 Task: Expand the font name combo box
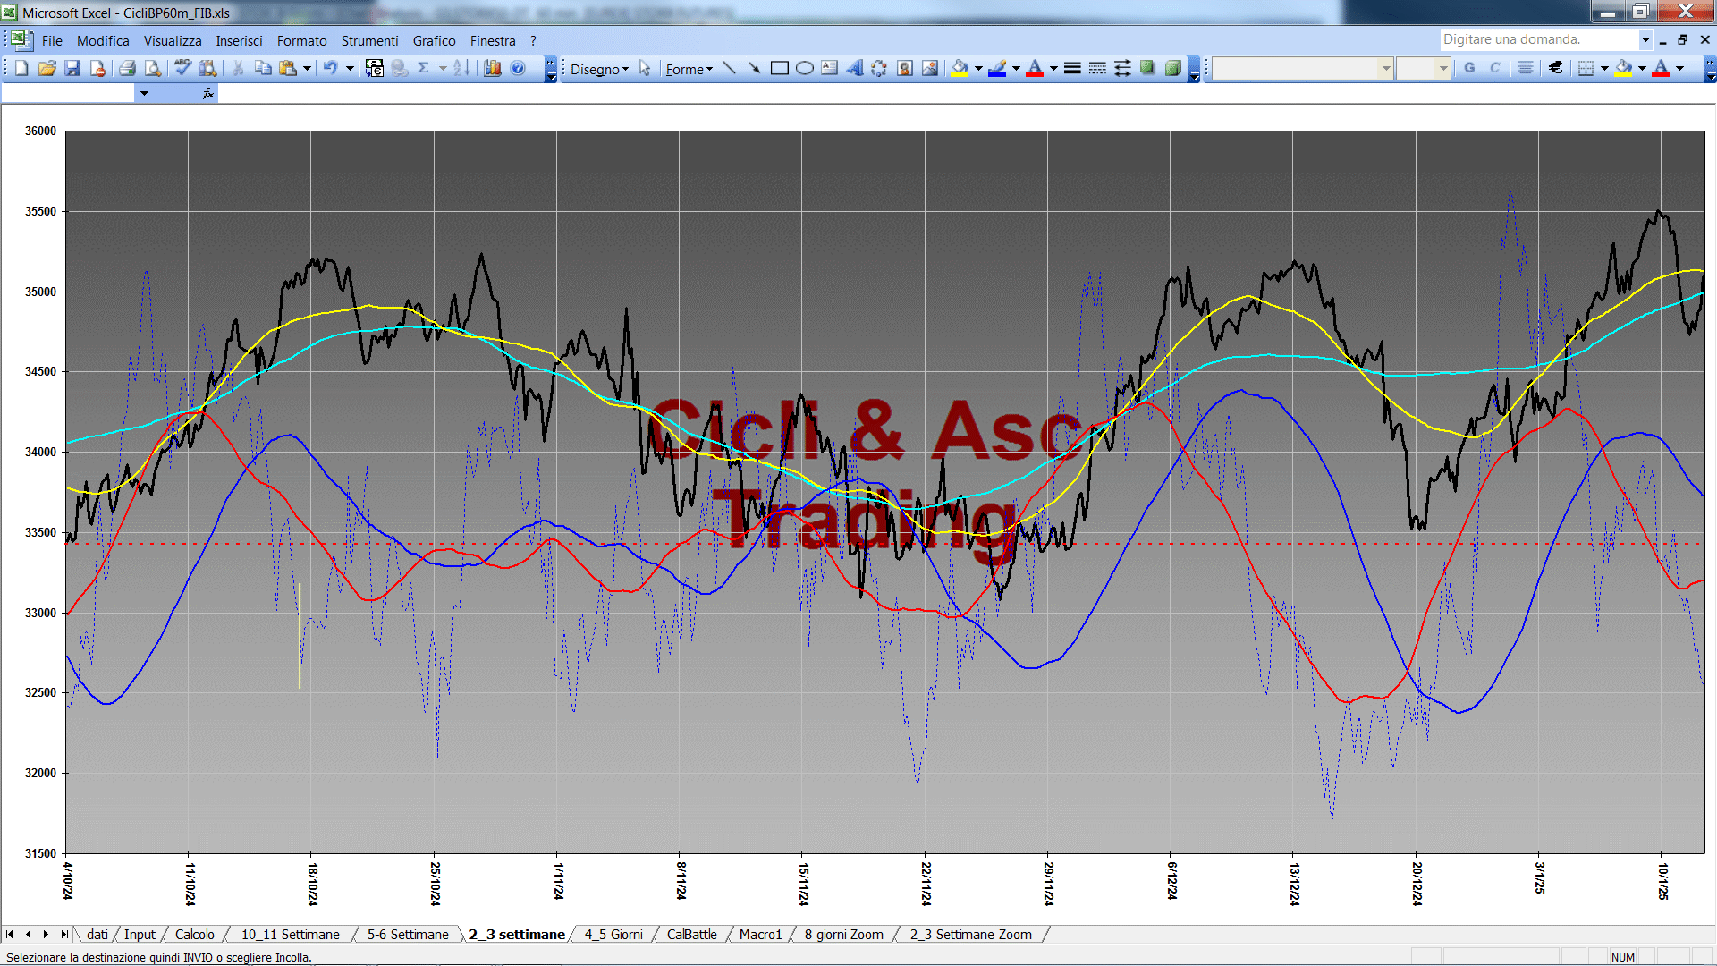[x=1386, y=68]
